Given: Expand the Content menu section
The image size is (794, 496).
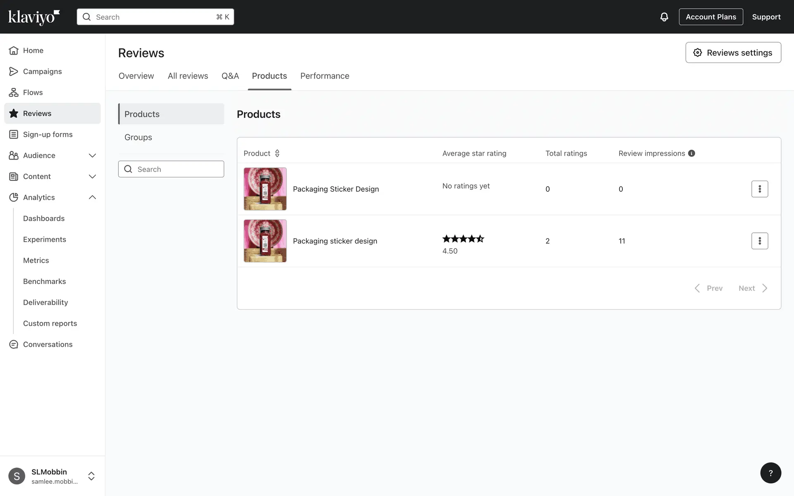Looking at the screenshot, I should point(92,176).
